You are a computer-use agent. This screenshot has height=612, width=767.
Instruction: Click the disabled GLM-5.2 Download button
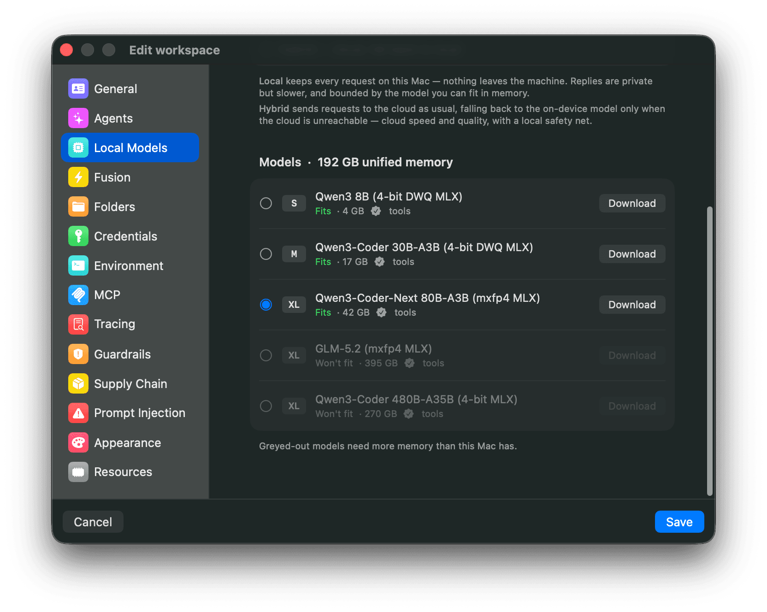pos(632,355)
